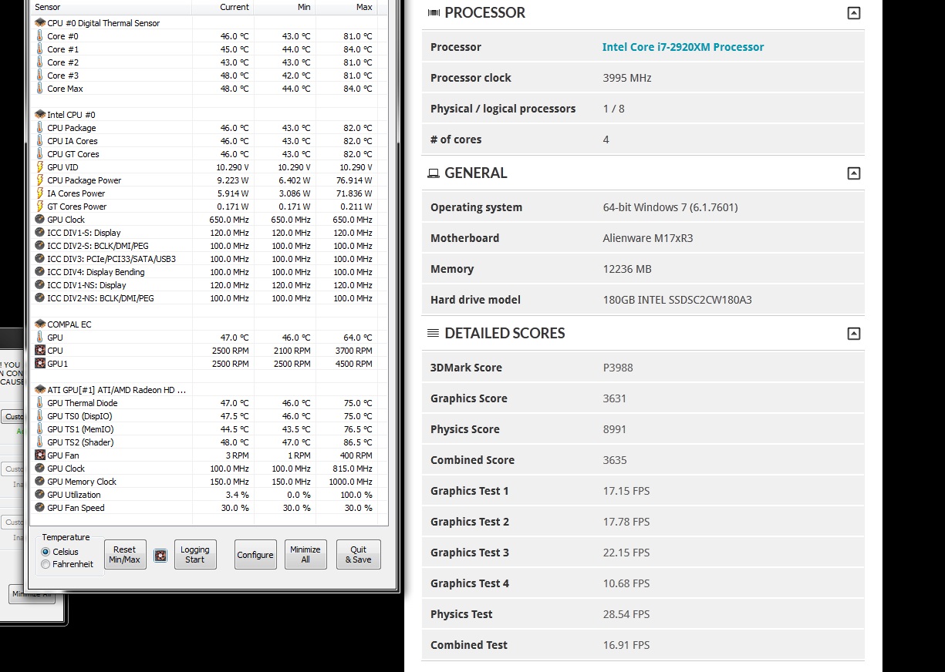The image size is (945, 672).
Task: Click the Graphics Score value 3631
Action: point(615,398)
